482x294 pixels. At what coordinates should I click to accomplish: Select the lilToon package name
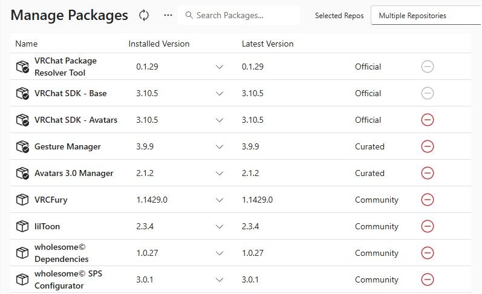[x=47, y=226]
